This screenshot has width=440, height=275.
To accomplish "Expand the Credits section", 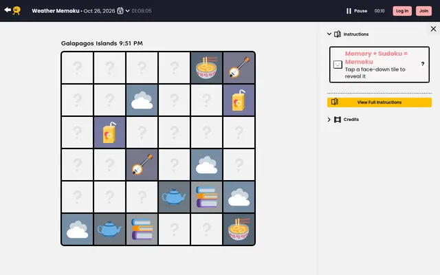I will (x=329, y=120).
